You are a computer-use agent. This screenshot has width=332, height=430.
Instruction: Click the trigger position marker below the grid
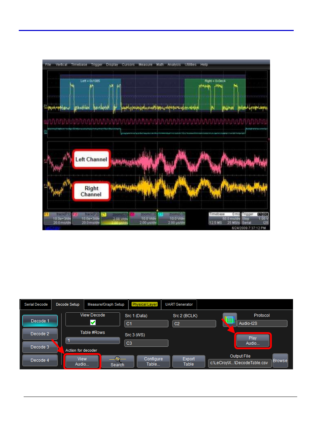(x=157, y=210)
